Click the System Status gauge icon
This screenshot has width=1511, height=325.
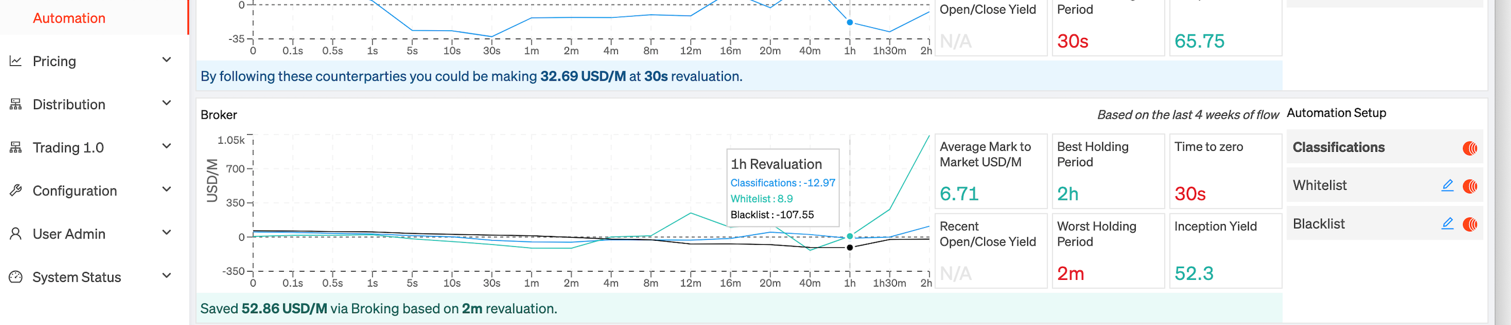click(x=16, y=277)
